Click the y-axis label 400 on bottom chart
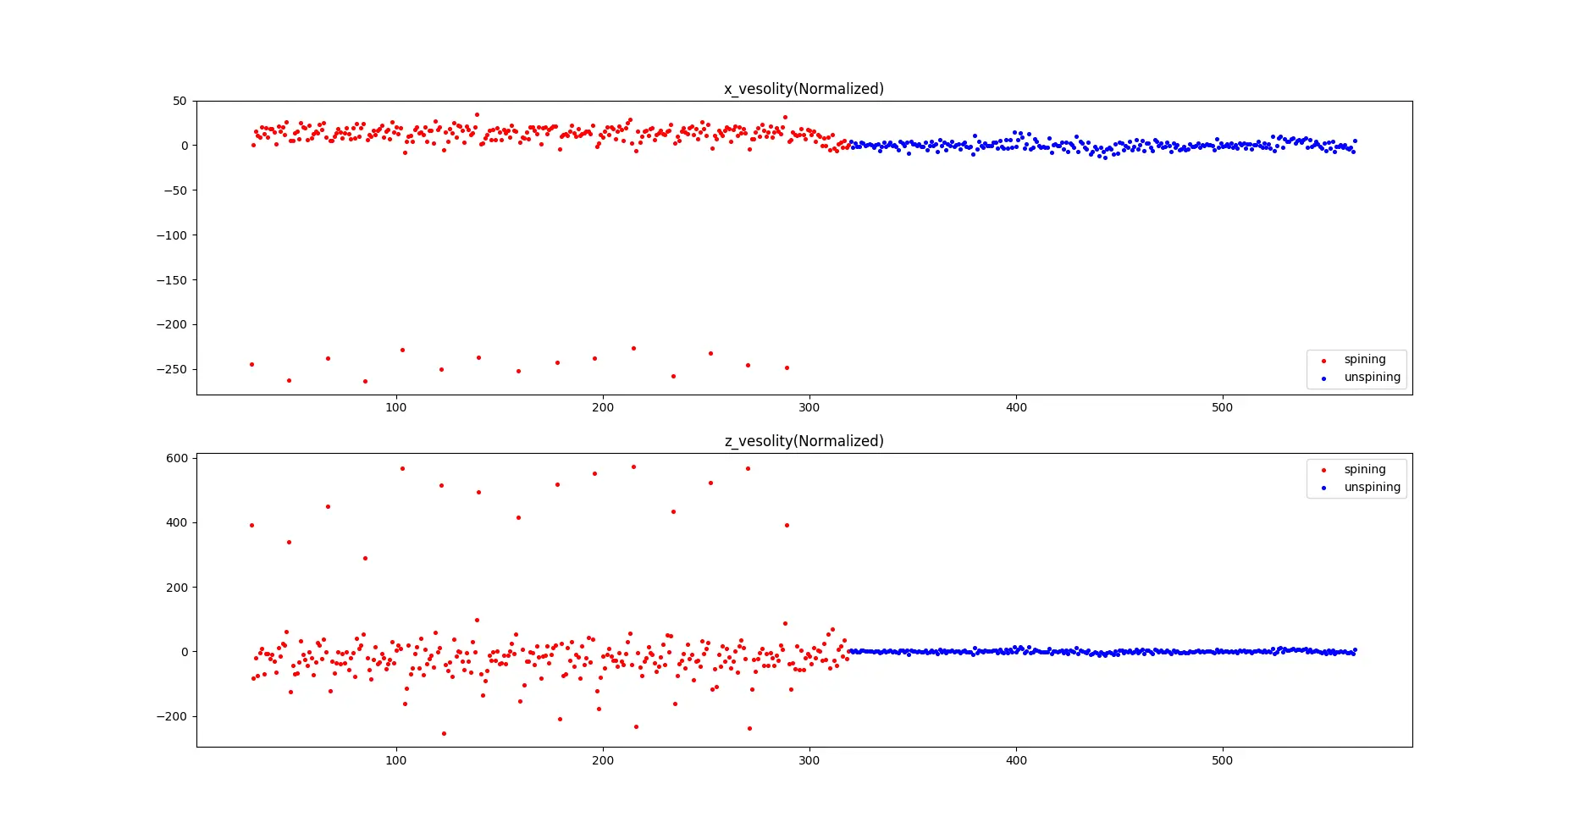The height and width of the screenshot is (839, 1569). coord(177,522)
